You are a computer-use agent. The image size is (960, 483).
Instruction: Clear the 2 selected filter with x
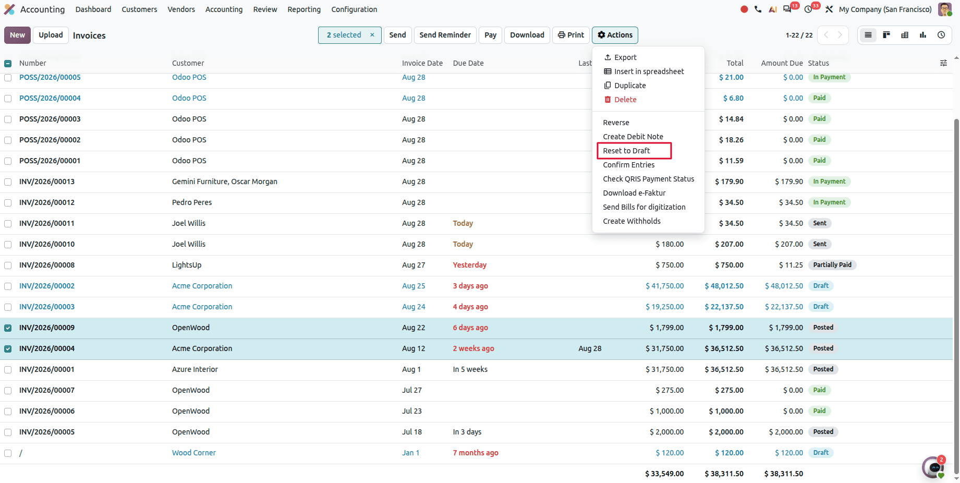pyautogui.click(x=372, y=35)
